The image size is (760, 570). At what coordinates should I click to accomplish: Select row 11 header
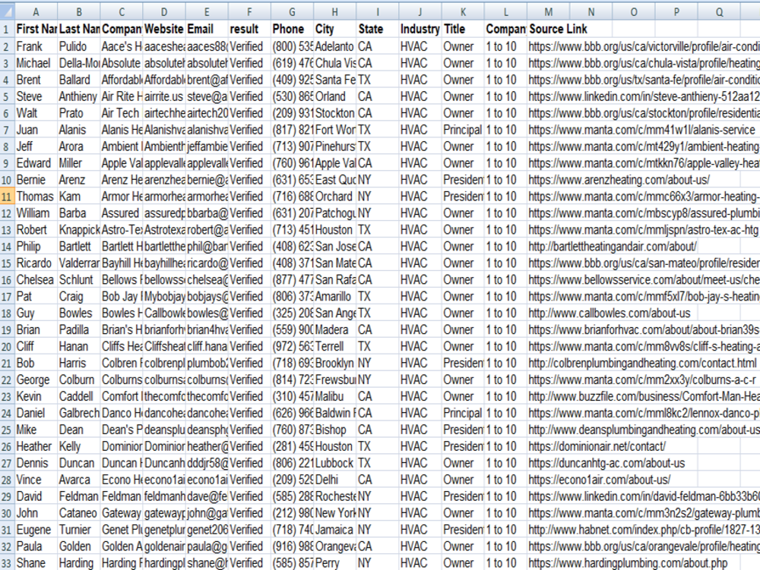point(7,197)
